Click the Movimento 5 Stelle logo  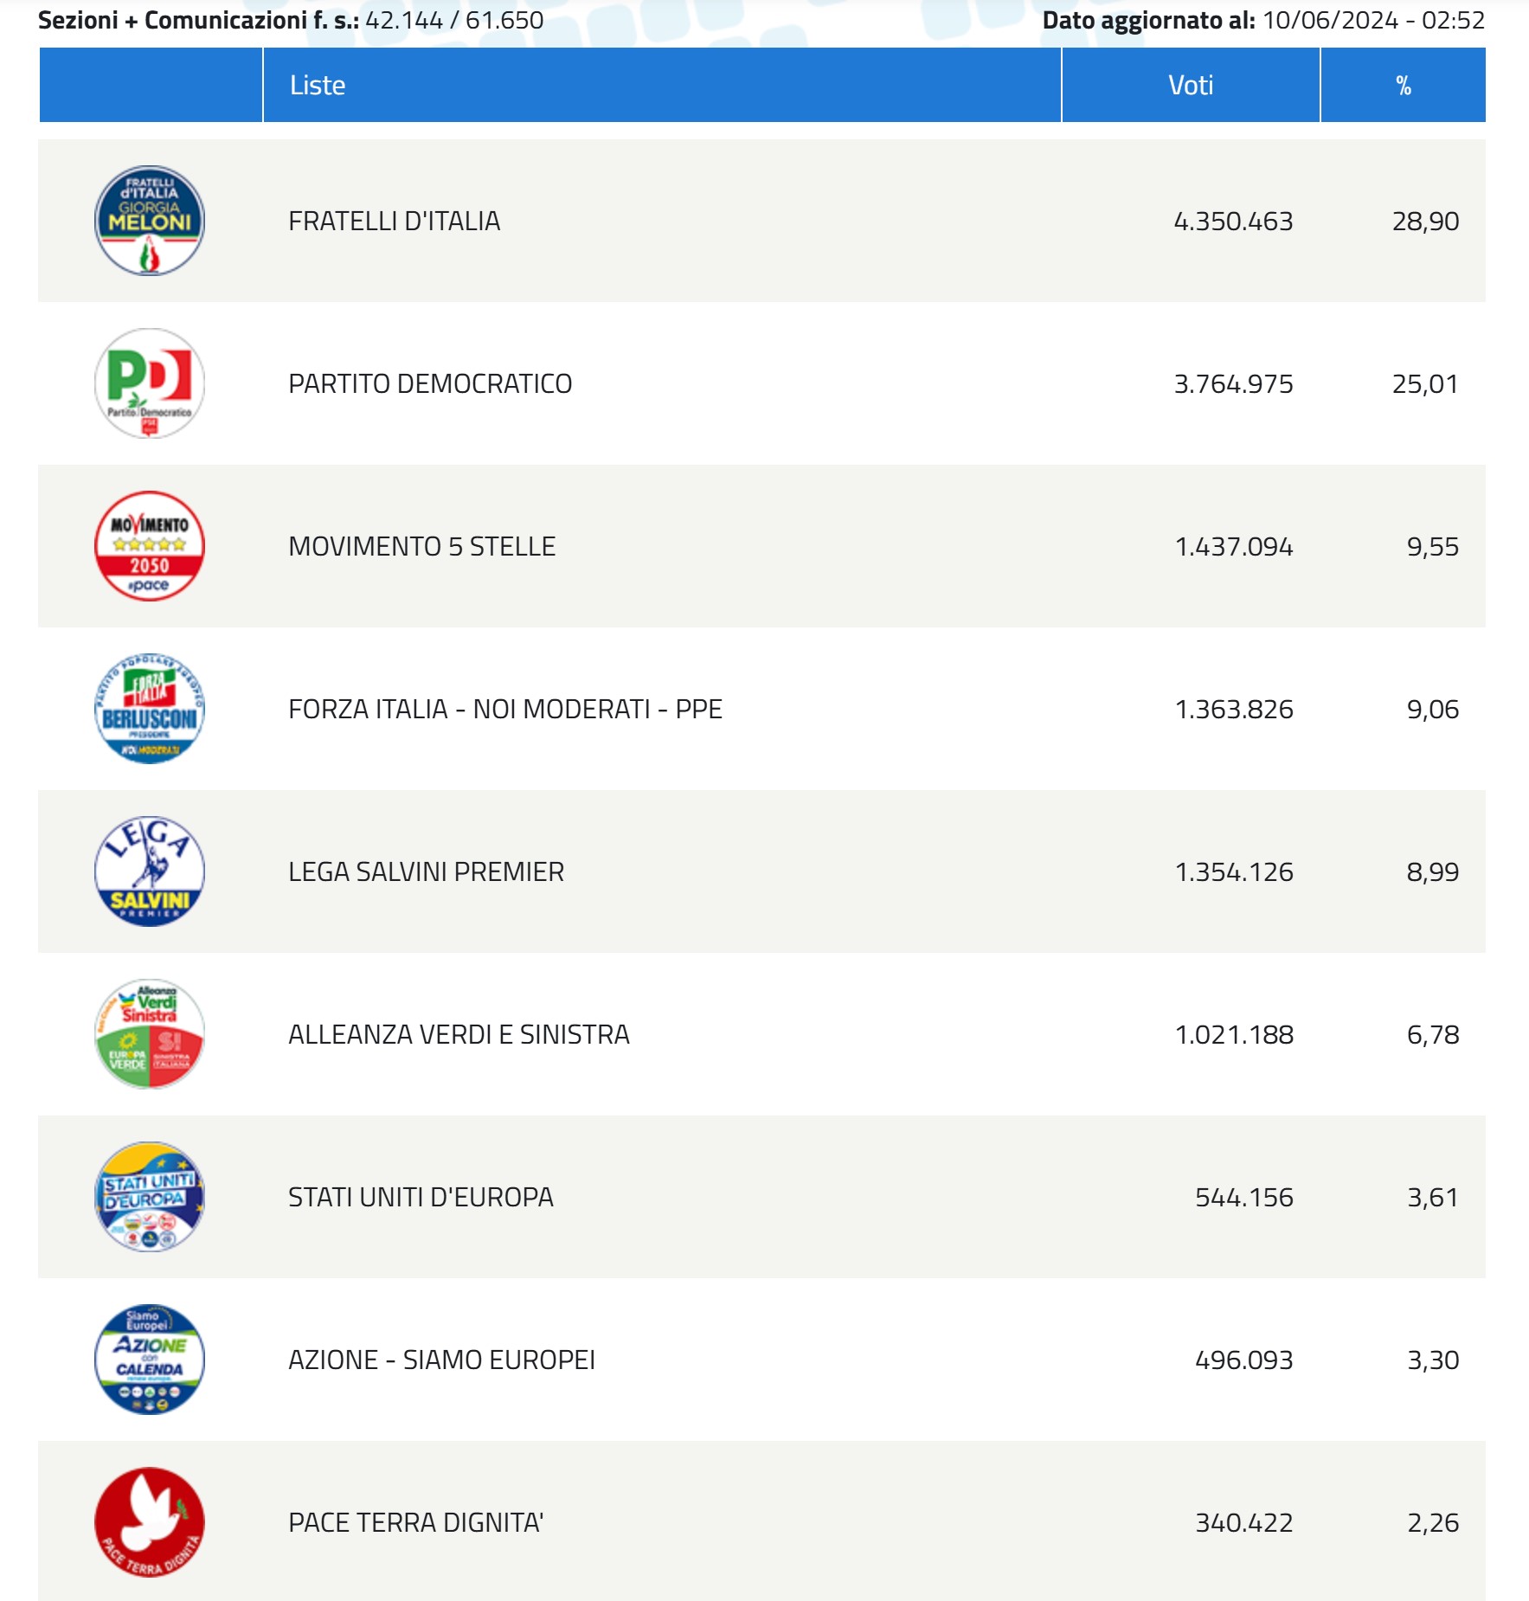tap(149, 546)
